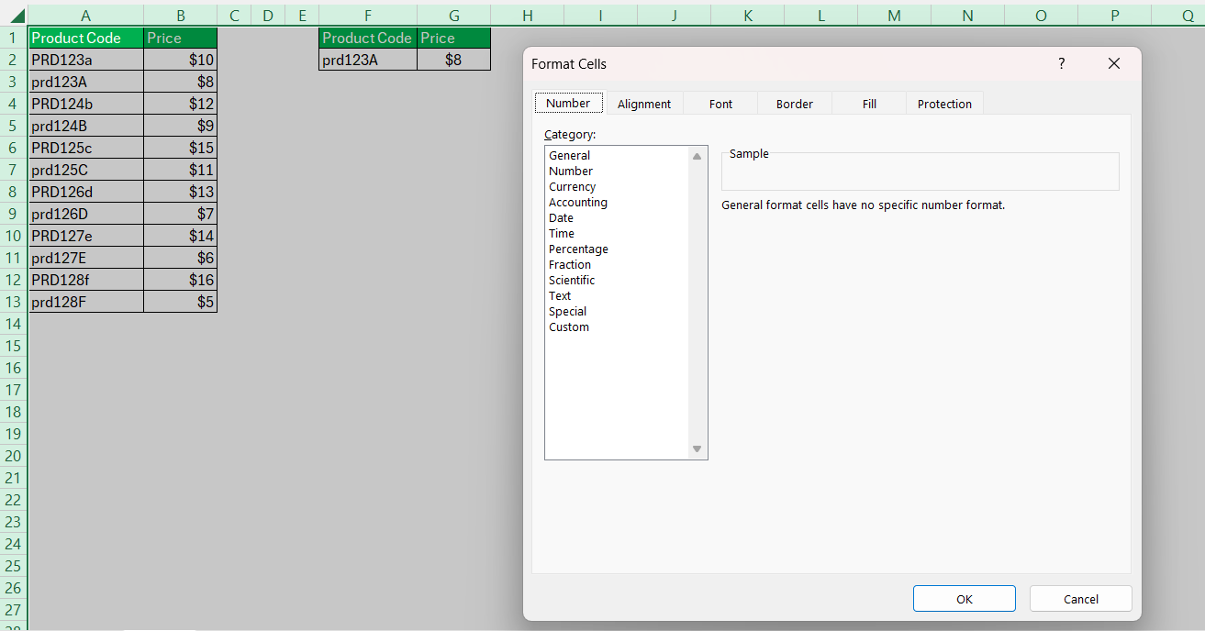The image size is (1205, 631).
Task: Select cell A5 containing prd124B
Action: (86, 126)
